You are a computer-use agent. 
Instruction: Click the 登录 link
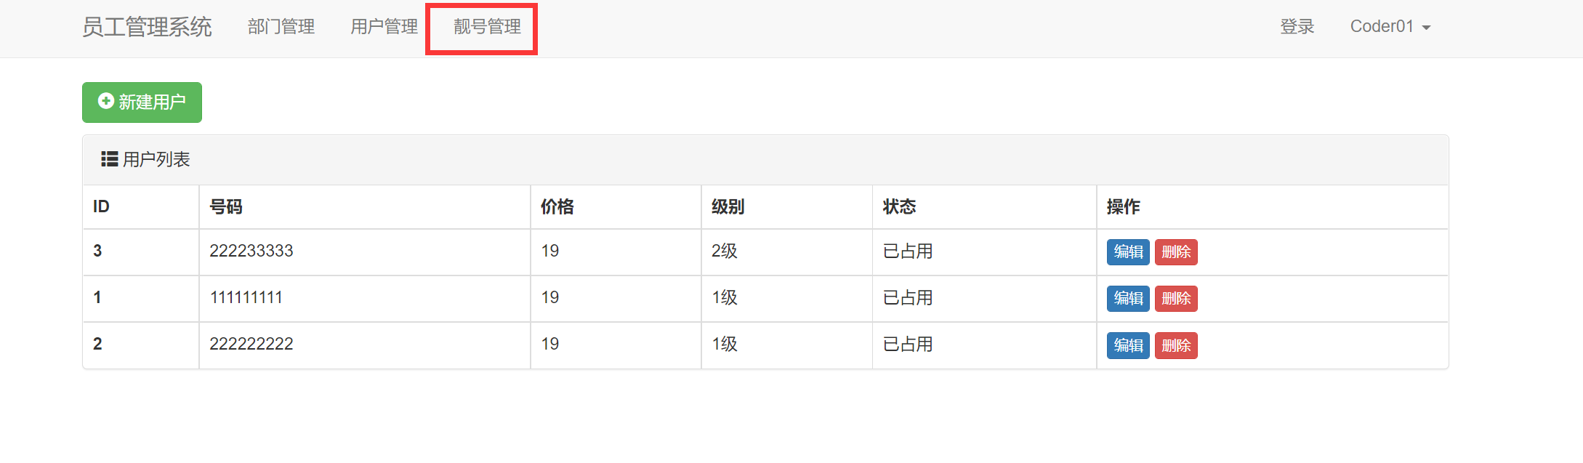[1297, 26]
